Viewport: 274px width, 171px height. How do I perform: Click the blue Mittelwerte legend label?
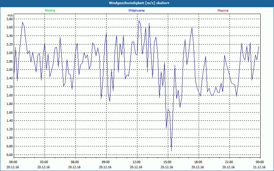pyautogui.click(x=136, y=11)
